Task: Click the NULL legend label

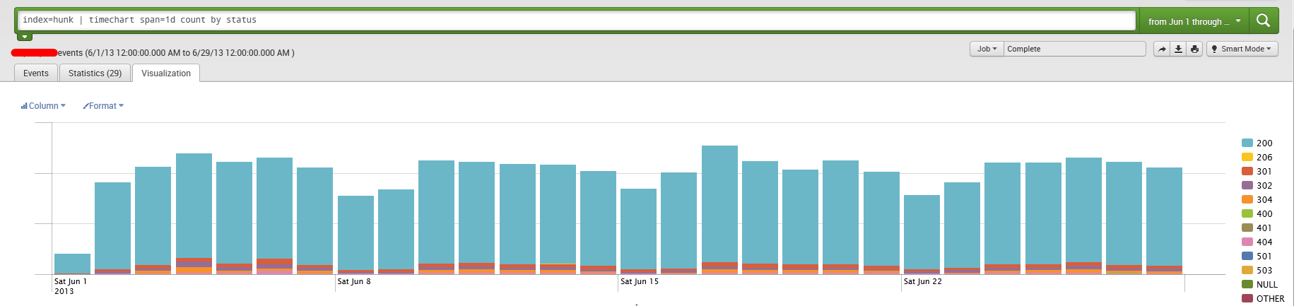Action: click(1267, 284)
